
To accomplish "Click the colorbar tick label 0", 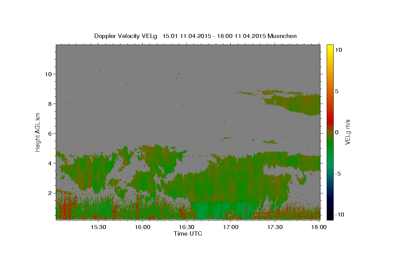I will click(x=337, y=132).
